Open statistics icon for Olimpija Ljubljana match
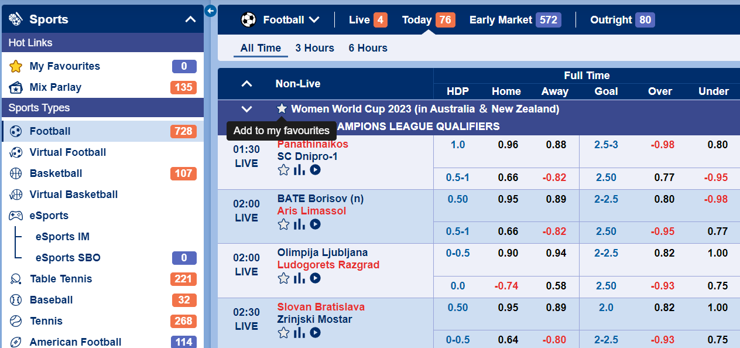 point(299,278)
